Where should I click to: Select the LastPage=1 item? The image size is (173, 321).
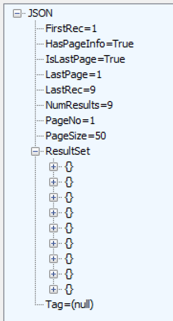click(74, 75)
